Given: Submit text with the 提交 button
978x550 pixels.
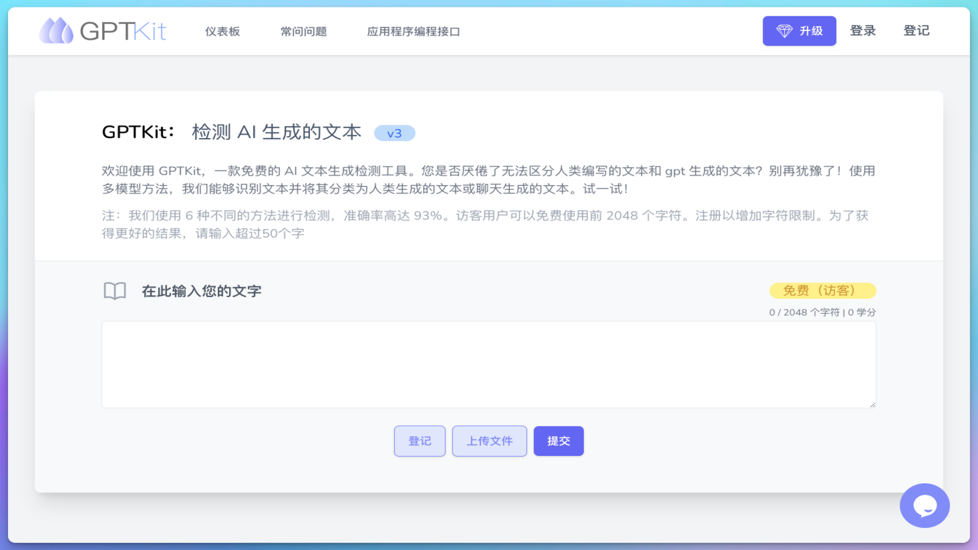Looking at the screenshot, I should click(x=559, y=441).
